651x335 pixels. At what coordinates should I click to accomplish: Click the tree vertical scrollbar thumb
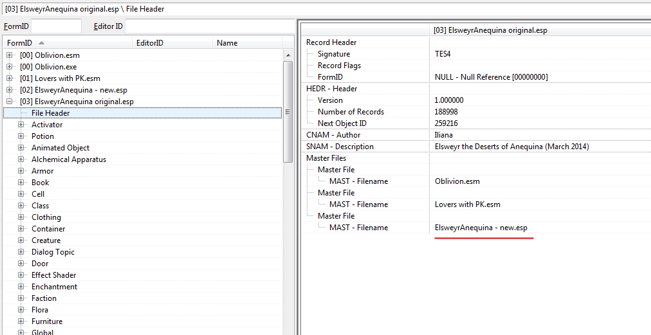[288, 112]
